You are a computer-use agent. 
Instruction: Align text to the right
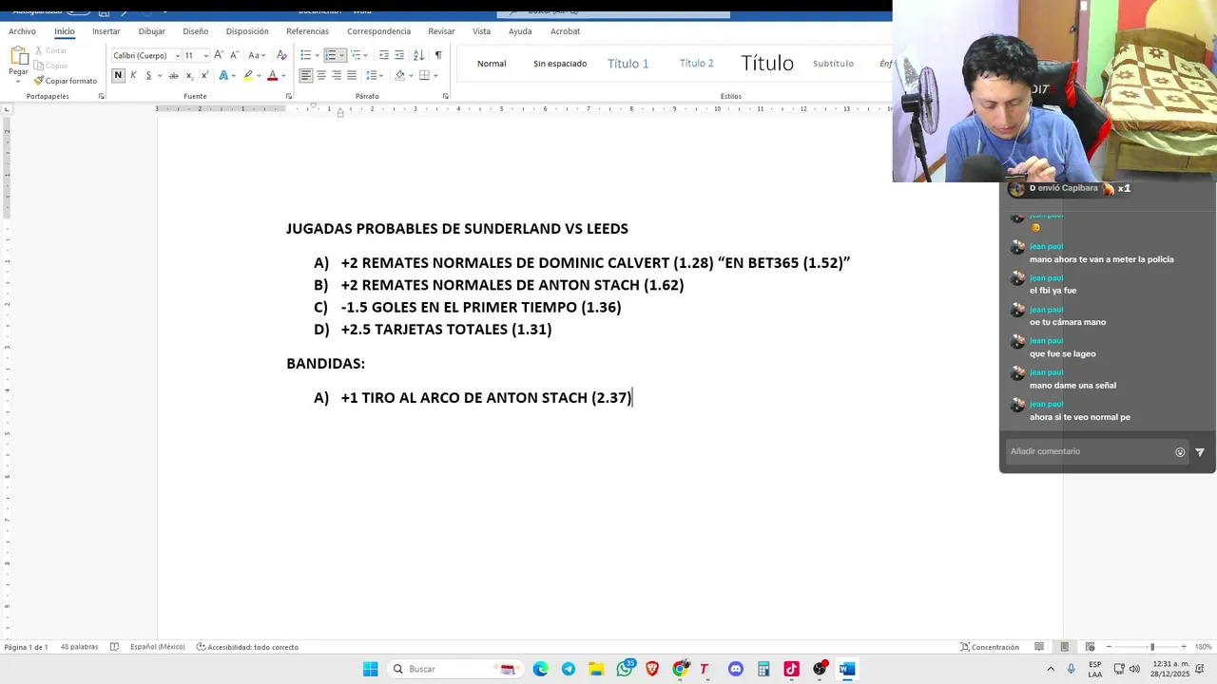point(337,75)
